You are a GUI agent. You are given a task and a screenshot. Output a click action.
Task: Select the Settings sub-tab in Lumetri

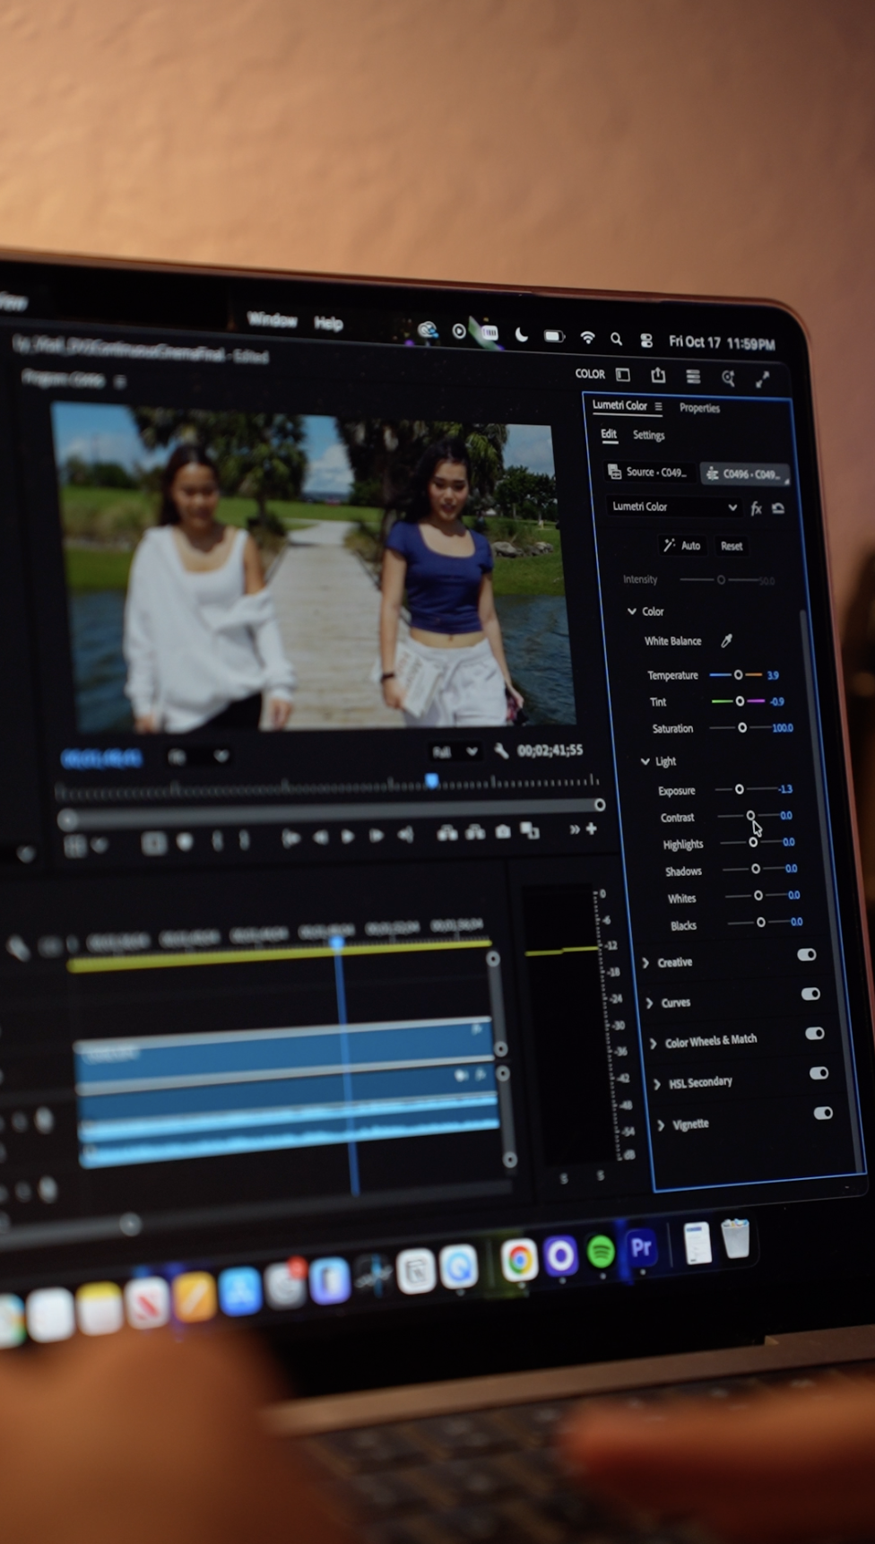click(x=648, y=435)
